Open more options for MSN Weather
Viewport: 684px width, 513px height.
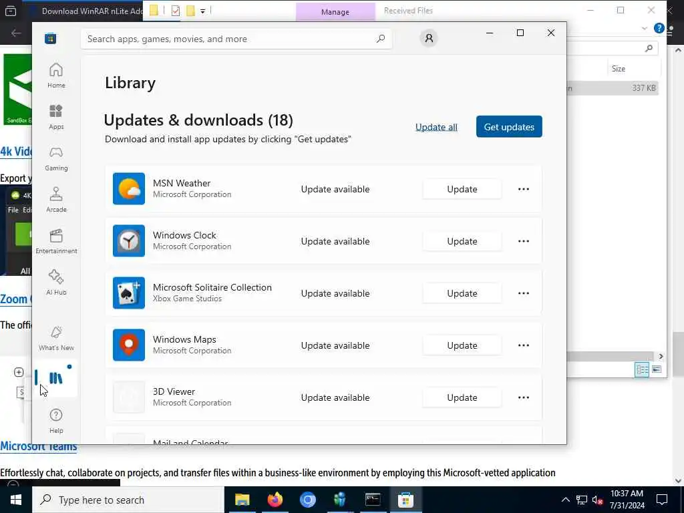point(524,189)
